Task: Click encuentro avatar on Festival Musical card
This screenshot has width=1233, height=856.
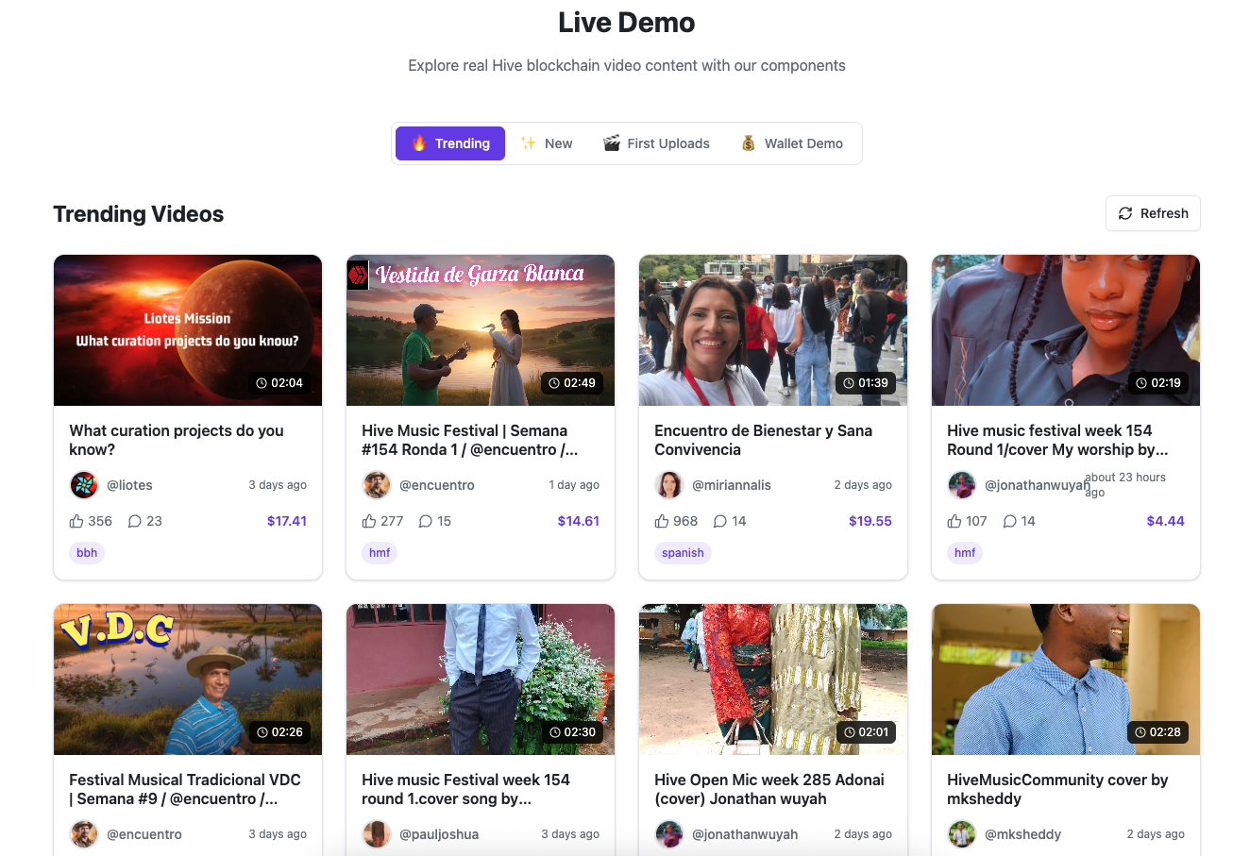Action: pyautogui.click(x=84, y=834)
